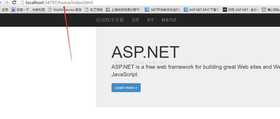
Task: Click the page icon in address bar
Action: click(x=22, y=3)
